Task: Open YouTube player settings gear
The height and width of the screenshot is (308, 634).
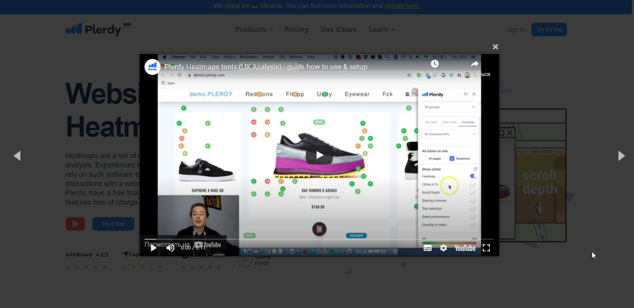Action: point(444,248)
